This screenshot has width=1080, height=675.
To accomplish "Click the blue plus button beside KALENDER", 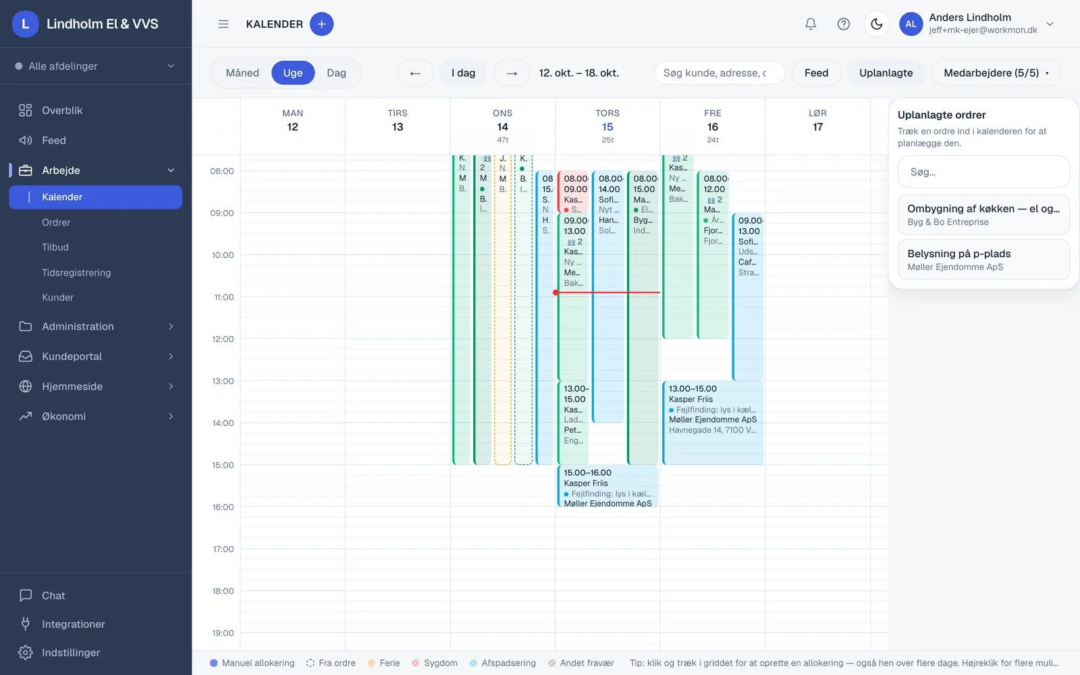I will coord(321,24).
